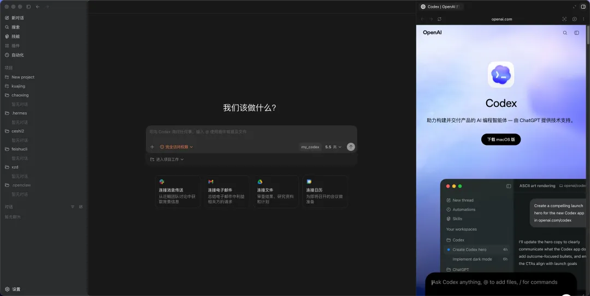Open the filter icon beside 对话
590x296 pixels.
pos(73,207)
